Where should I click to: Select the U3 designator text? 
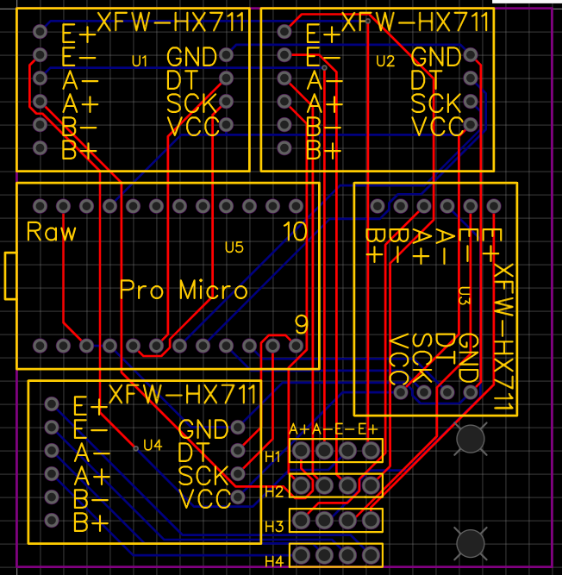point(465,296)
